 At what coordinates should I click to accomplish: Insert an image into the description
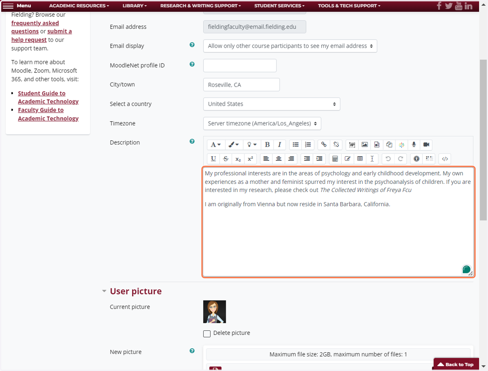click(365, 145)
